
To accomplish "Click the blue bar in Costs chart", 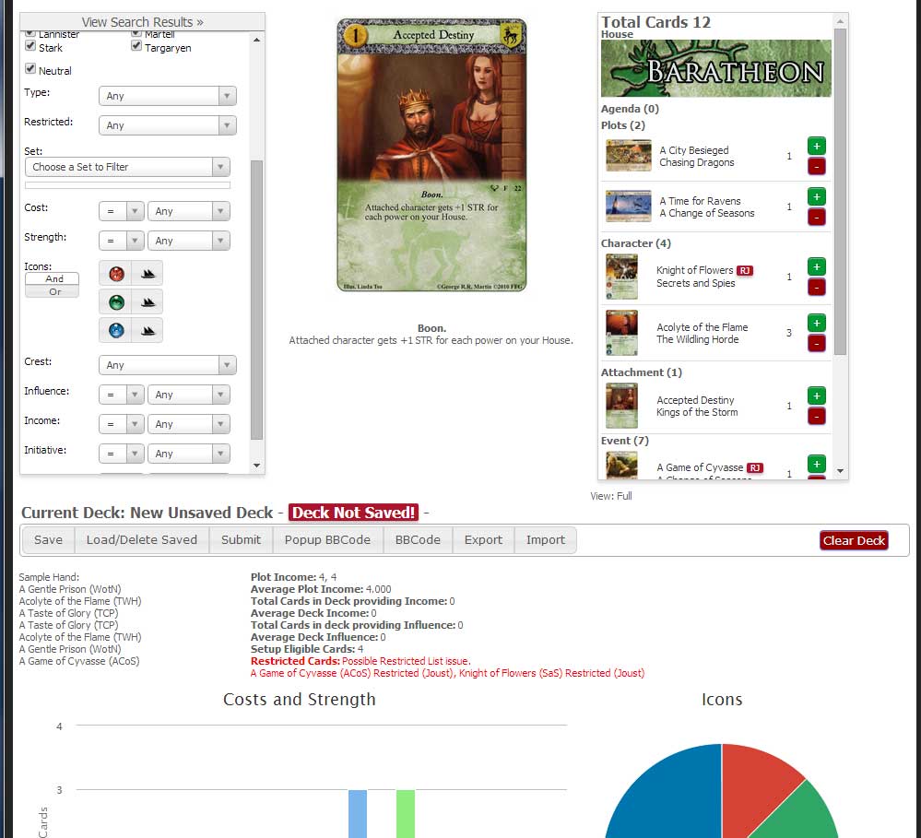I will 357,813.
